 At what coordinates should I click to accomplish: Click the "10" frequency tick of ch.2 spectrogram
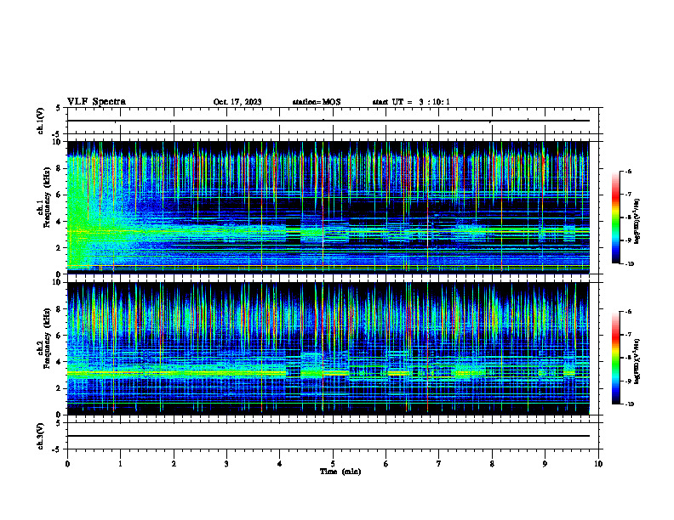coord(57,282)
